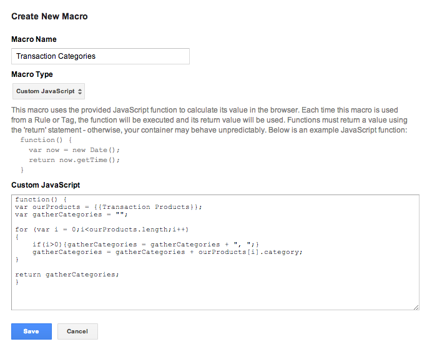Click the Macro Type label

pos(32,74)
